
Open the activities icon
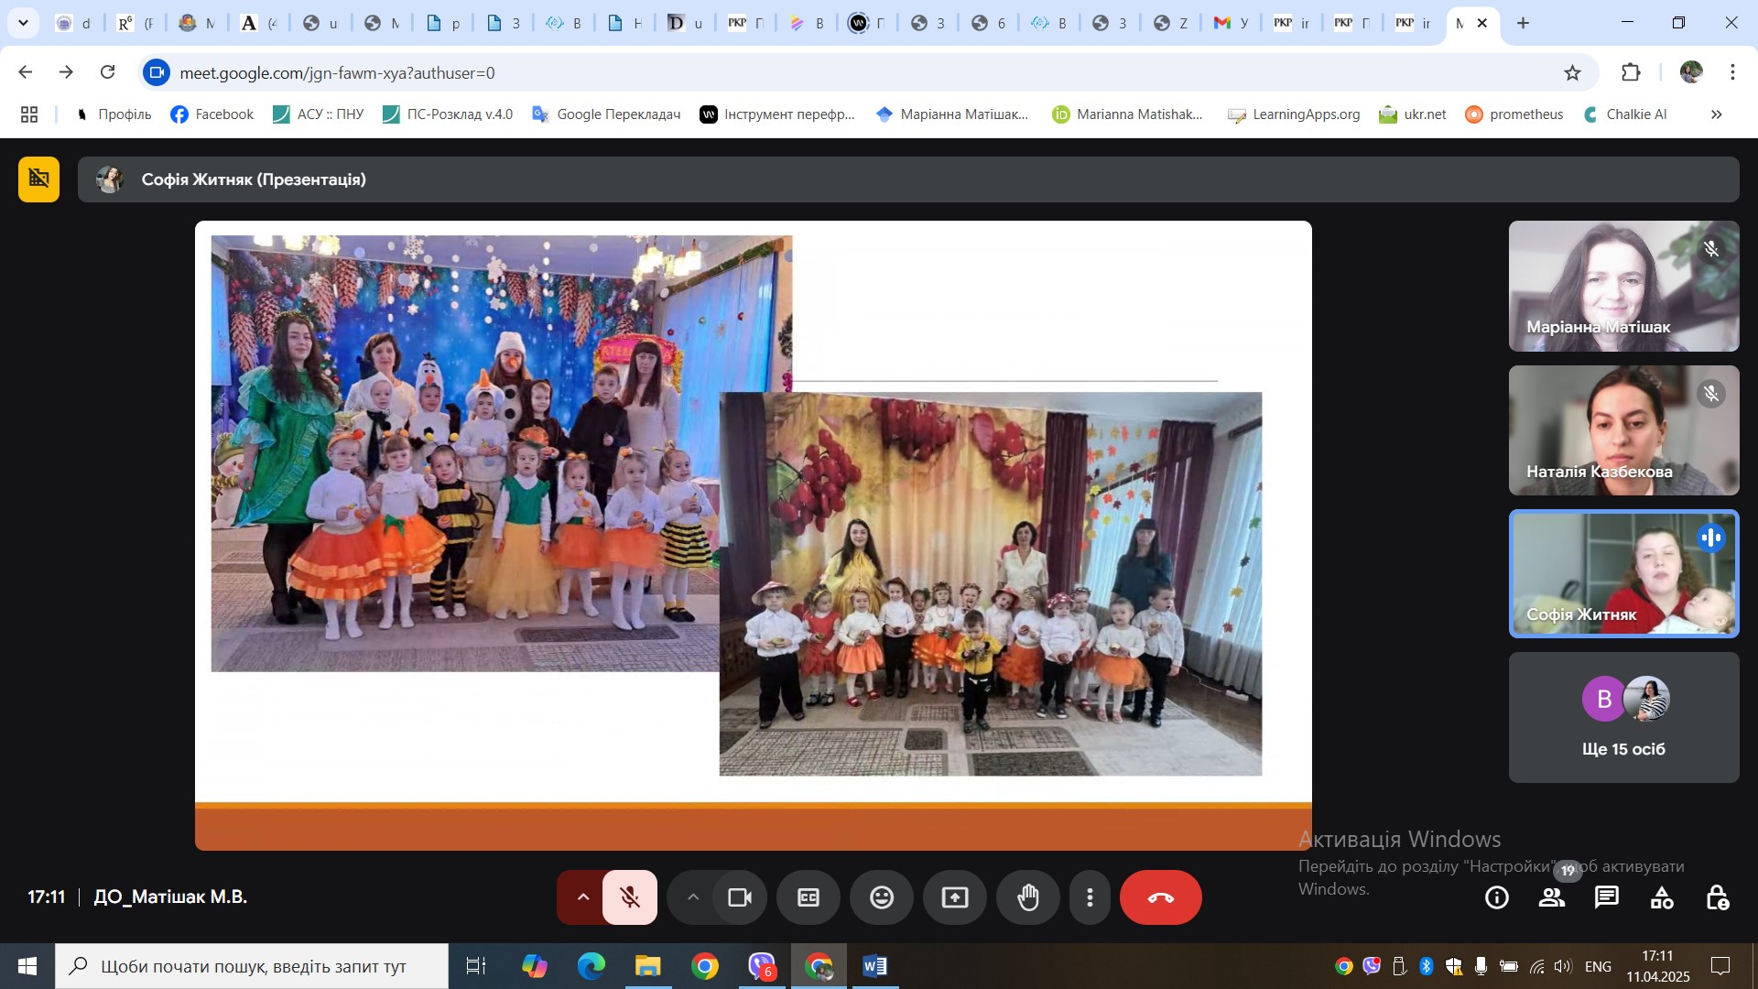click(1662, 897)
